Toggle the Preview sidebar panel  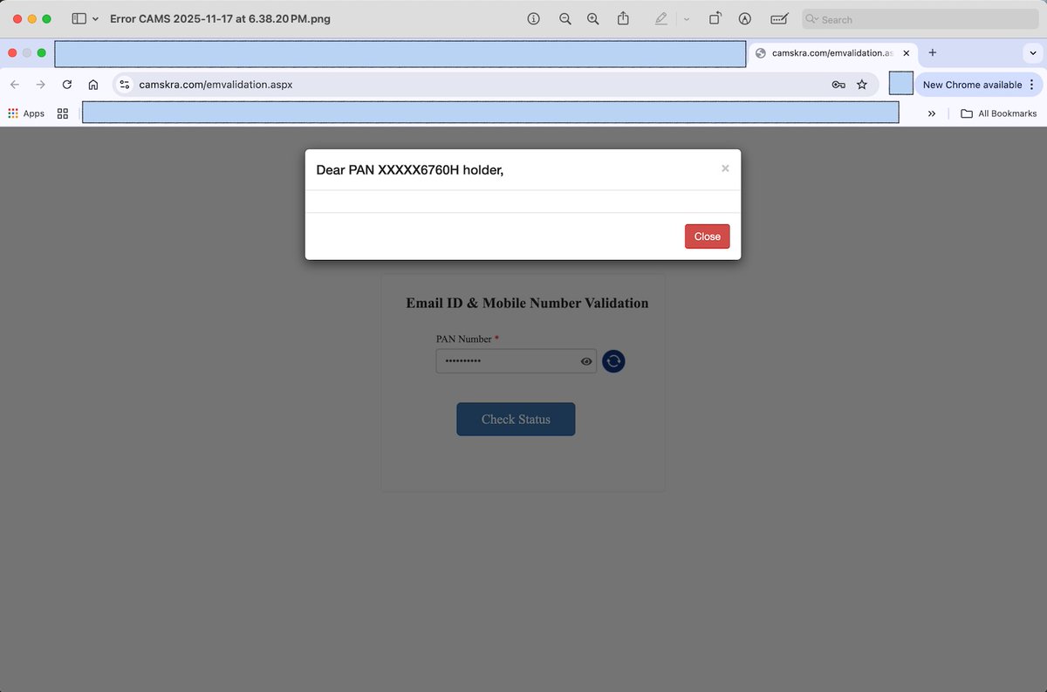coord(77,18)
